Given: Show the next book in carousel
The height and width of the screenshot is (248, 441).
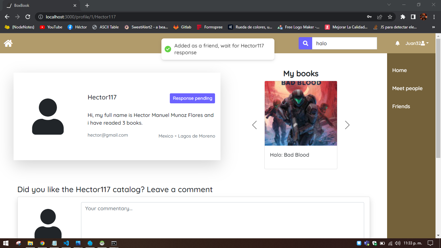Looking at the screenshot, I should [x=347, y=125].
